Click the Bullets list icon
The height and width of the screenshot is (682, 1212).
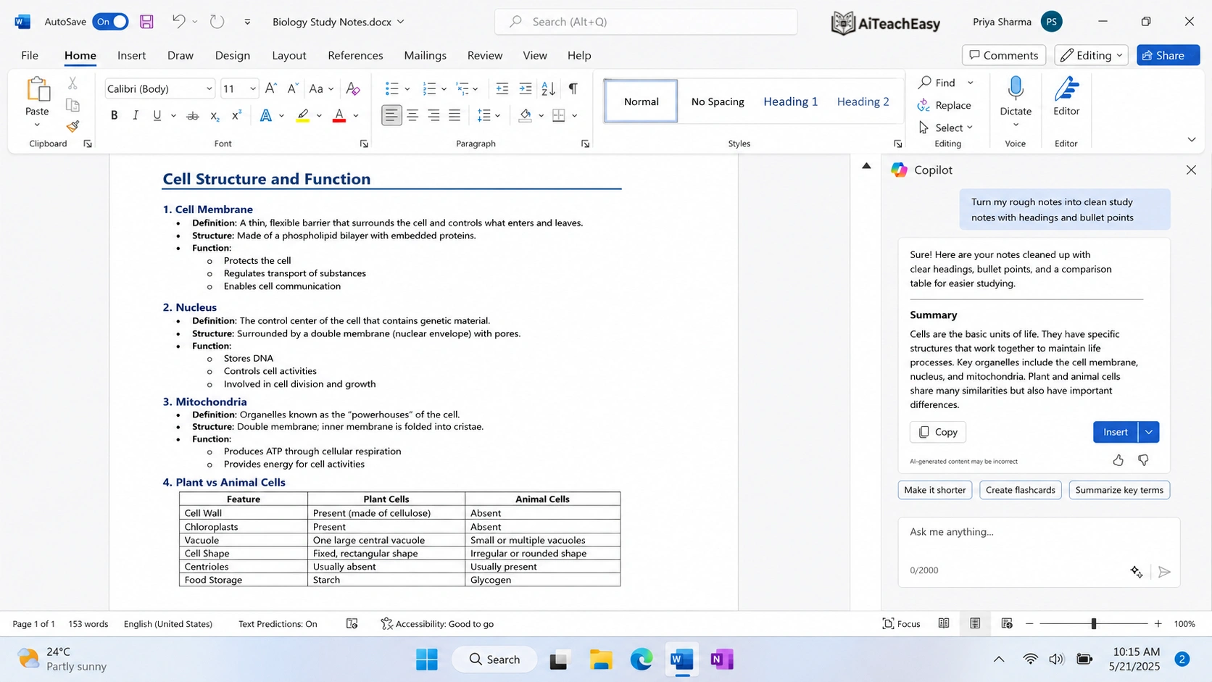(x=391, y=88)
